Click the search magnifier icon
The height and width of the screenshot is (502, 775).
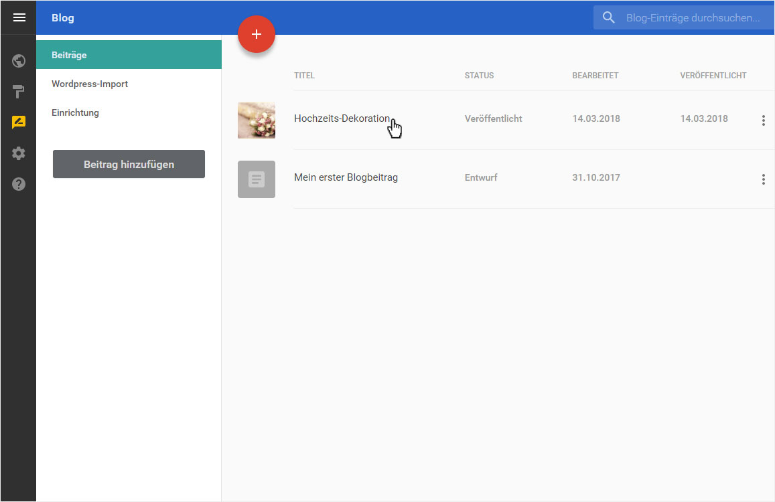click(x=609, y=18)
